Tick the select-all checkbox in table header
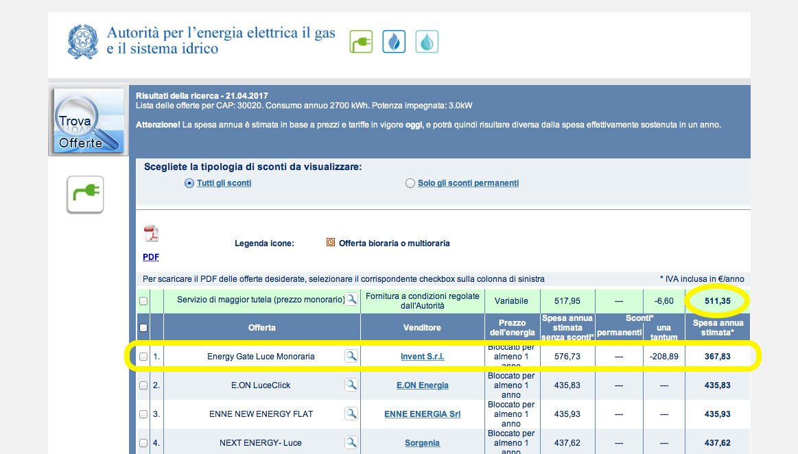The width and height of the screenshot is (798, 454). [x=143, y=328]
